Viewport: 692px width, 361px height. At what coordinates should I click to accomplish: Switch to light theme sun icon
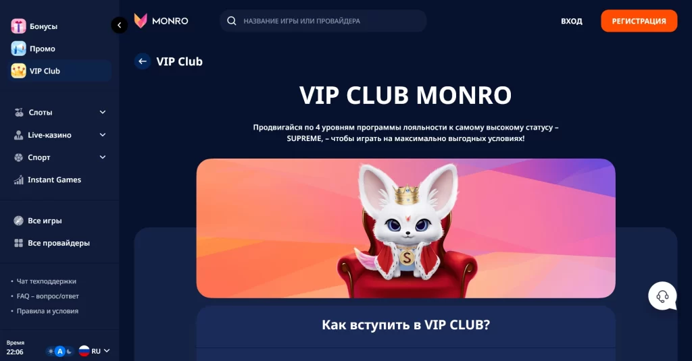(x=51, y=352)
